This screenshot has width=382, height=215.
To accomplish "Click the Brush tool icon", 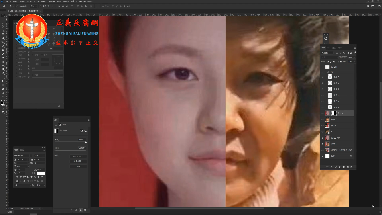I will pyautogui.click(x=3, y=46).
